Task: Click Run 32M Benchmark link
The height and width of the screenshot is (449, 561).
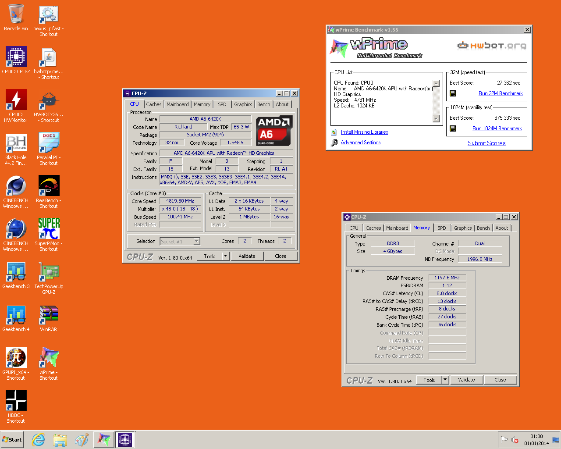Action: coord(501,93)
